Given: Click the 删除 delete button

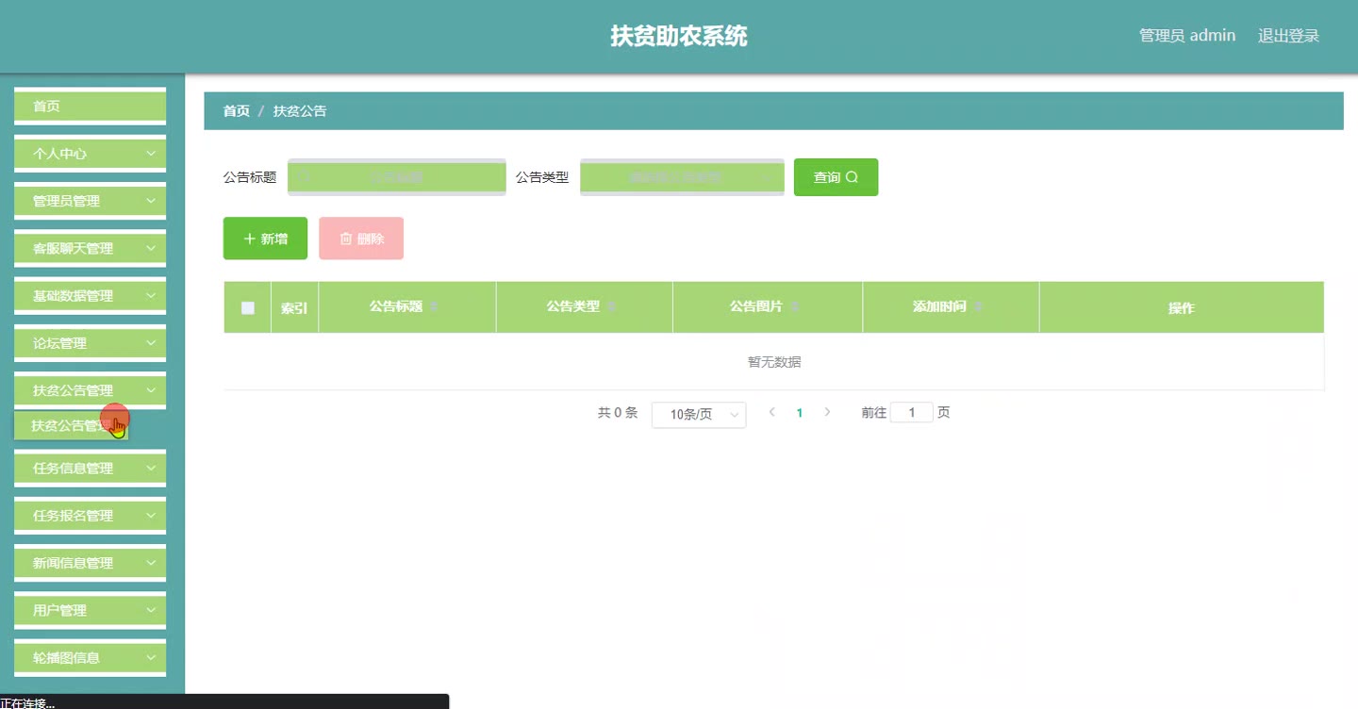Looking at the screenshot, I should pyautogui.click(x=361, y=239).
